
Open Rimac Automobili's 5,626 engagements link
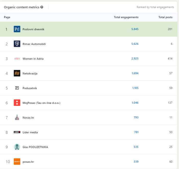pos(135,44)
